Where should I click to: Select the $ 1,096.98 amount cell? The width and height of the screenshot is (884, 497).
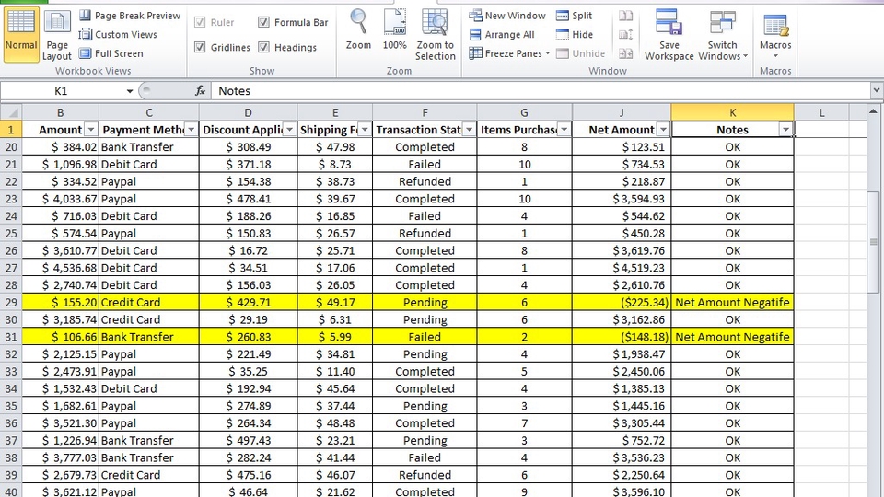tap(61, 164)
